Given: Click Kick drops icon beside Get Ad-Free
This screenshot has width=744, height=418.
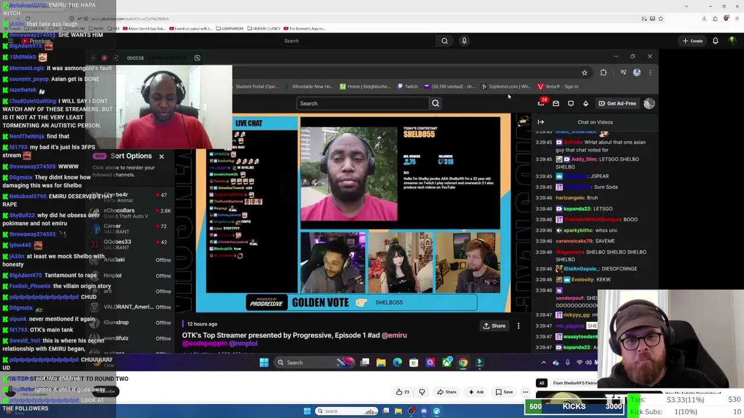Looking at the screenshot, I should (x=585, y=103).
